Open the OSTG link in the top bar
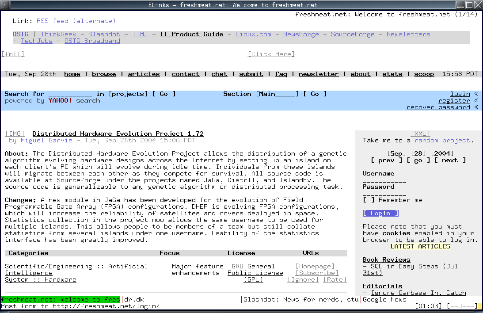This screenshot has height=313, width=483. [x=21, y=34]
